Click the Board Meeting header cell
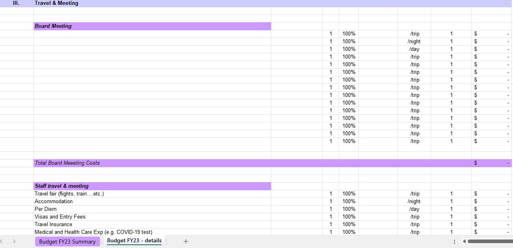The image size is (513, 248). tap(53, 26)
